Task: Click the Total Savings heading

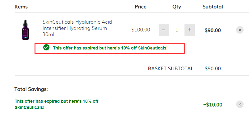Action: click(31, 89)
